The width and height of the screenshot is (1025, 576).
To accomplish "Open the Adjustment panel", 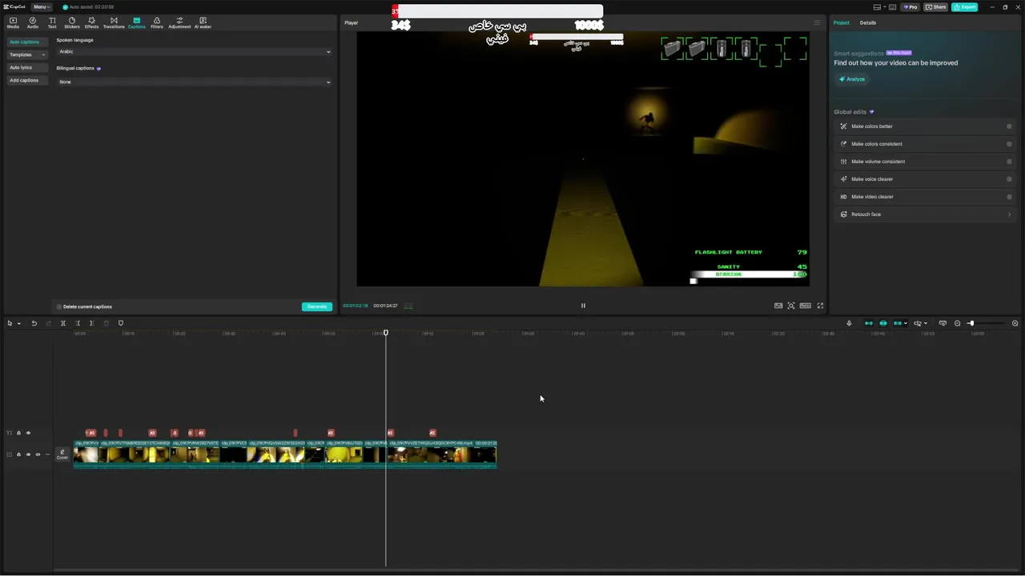I will (x=179, y=22).
